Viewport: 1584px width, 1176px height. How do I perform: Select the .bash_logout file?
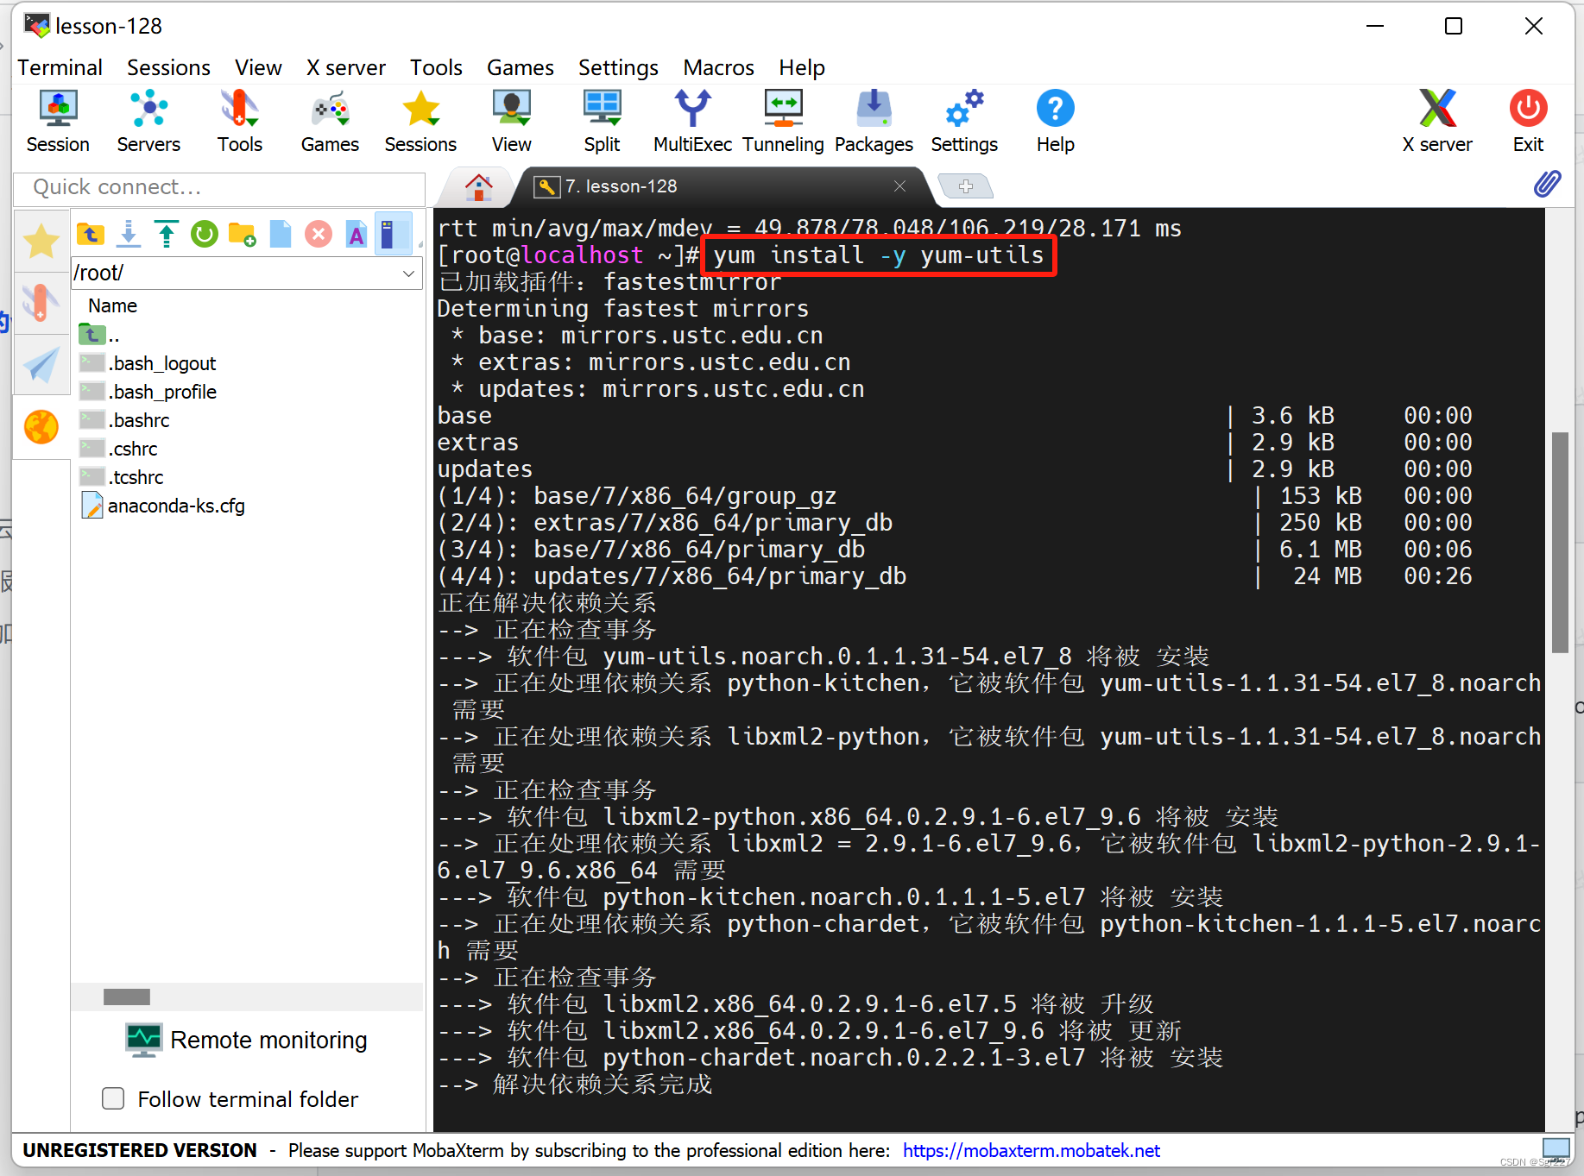(x=148, y=363)
